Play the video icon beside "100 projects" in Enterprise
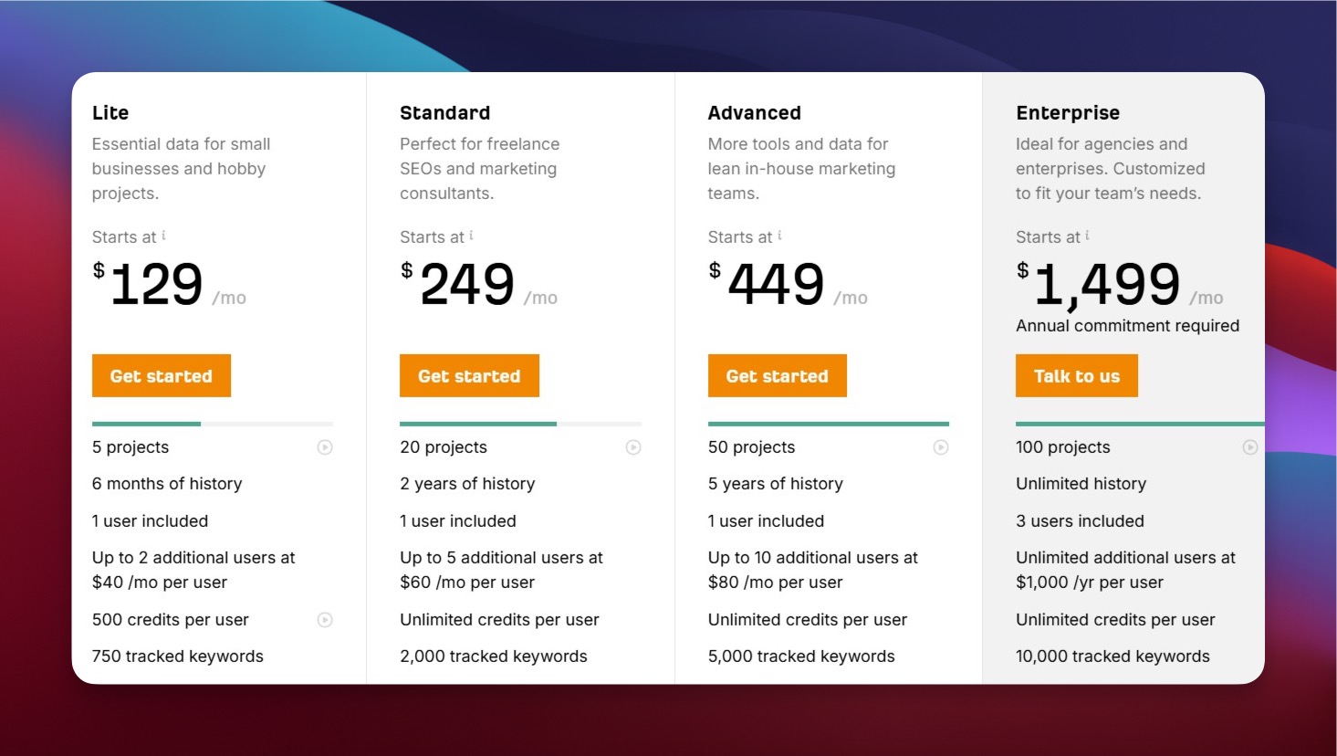Image resolution: width=1337 pixels, height=756 pixels. pos(1250,447)
